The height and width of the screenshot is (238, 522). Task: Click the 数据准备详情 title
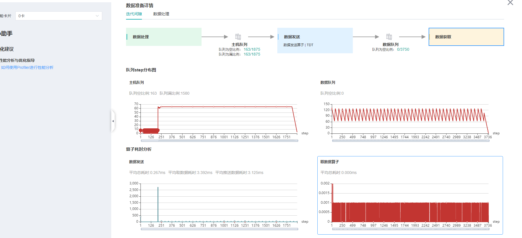click(140, 5)
